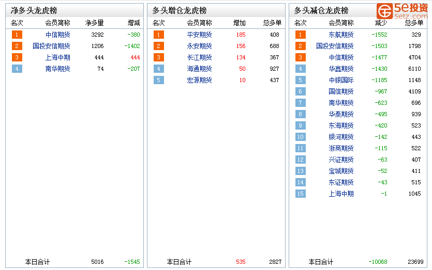Click rank 1 badge beside 中信期货 in 净多头龙虎榜
432x270 pixels.
tap(17, 35)
